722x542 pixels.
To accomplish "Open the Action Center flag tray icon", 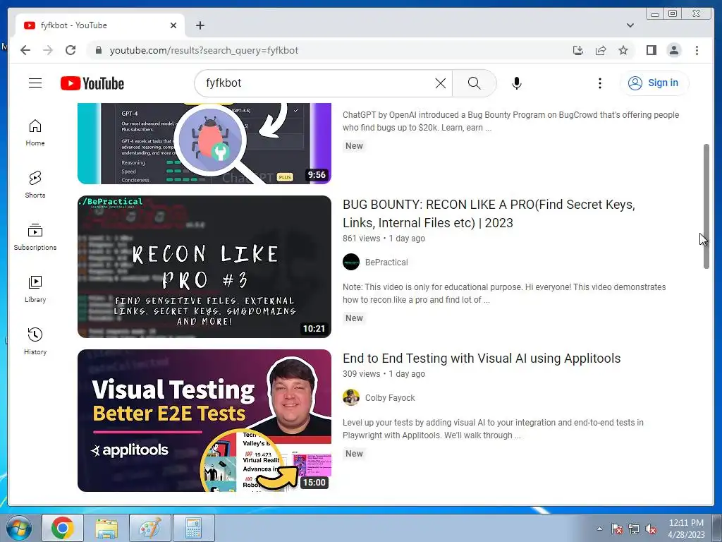I will pos(617,529).
